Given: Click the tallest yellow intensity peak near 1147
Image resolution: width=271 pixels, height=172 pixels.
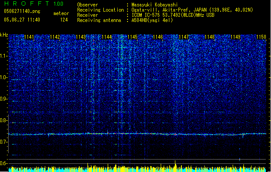Looking at the screenshot, I should click(175, 166).
